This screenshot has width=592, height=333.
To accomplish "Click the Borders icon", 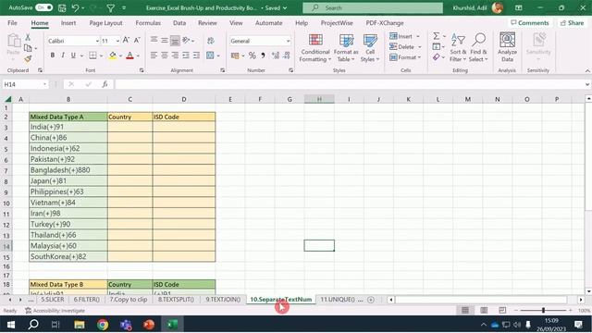I will click(92, 55).
